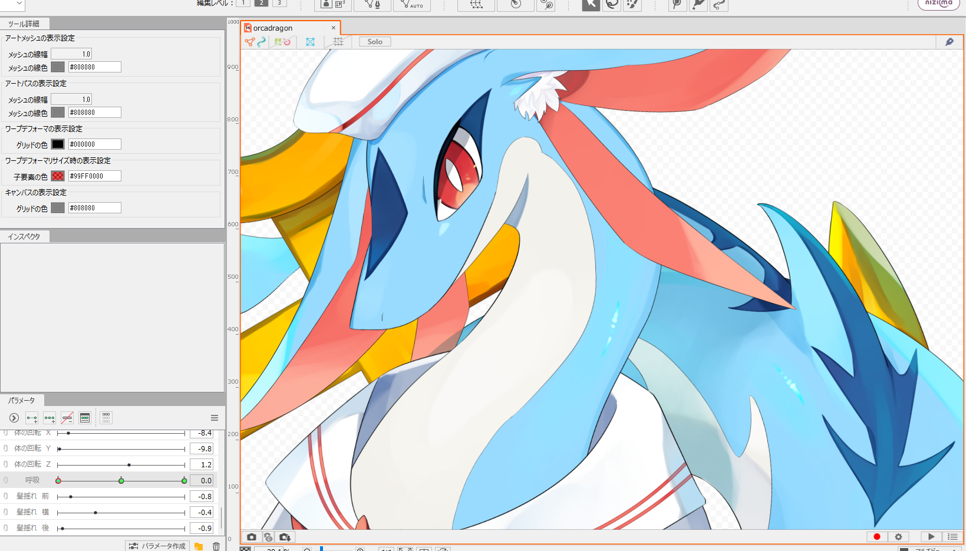
Task: Run the AUTO mesh generator
Action: [x=412, y=5]
